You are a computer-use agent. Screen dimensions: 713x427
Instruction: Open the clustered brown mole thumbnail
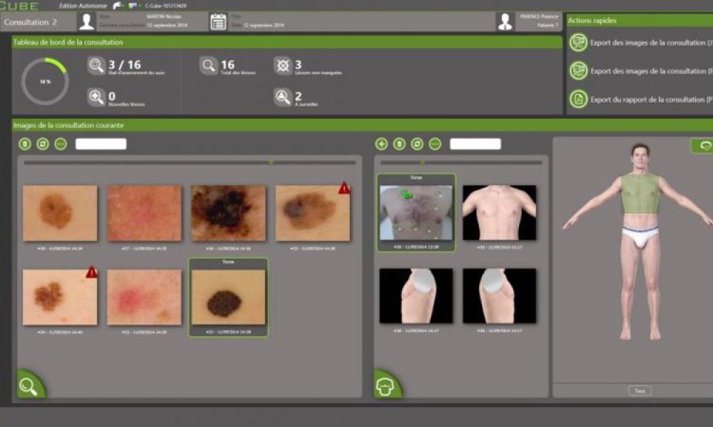60,297
